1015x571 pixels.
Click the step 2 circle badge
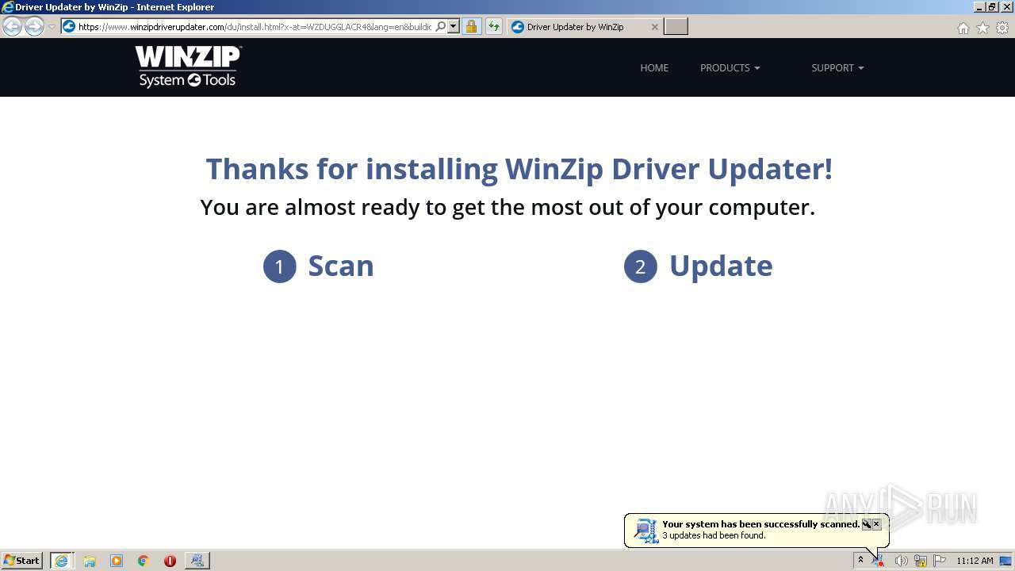coord(640,266)
